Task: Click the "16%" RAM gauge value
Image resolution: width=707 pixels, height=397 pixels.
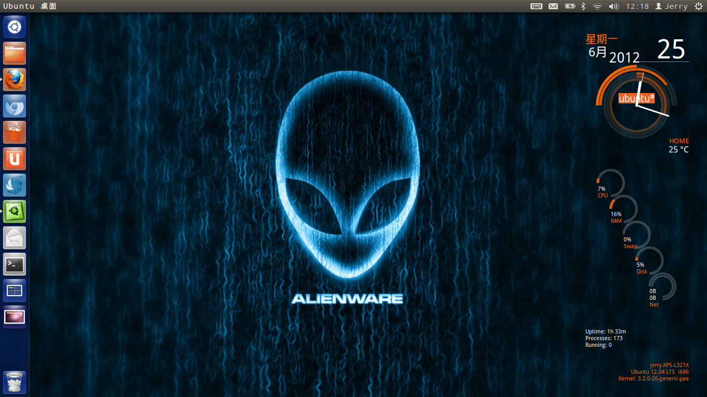Action: (x=616, y=215)
